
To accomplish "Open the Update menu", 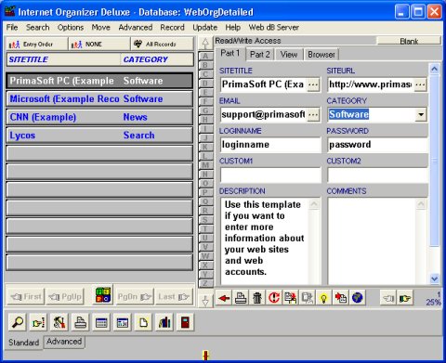I will 204,27.
